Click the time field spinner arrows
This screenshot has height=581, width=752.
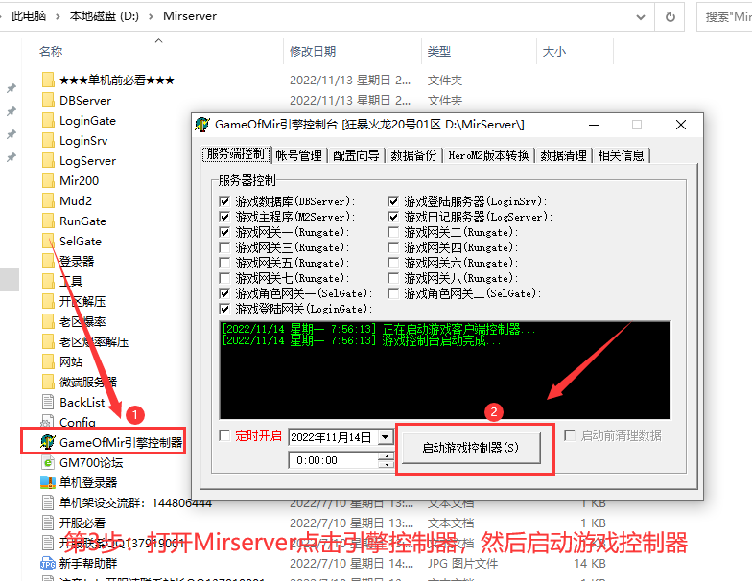click(386, 460)
